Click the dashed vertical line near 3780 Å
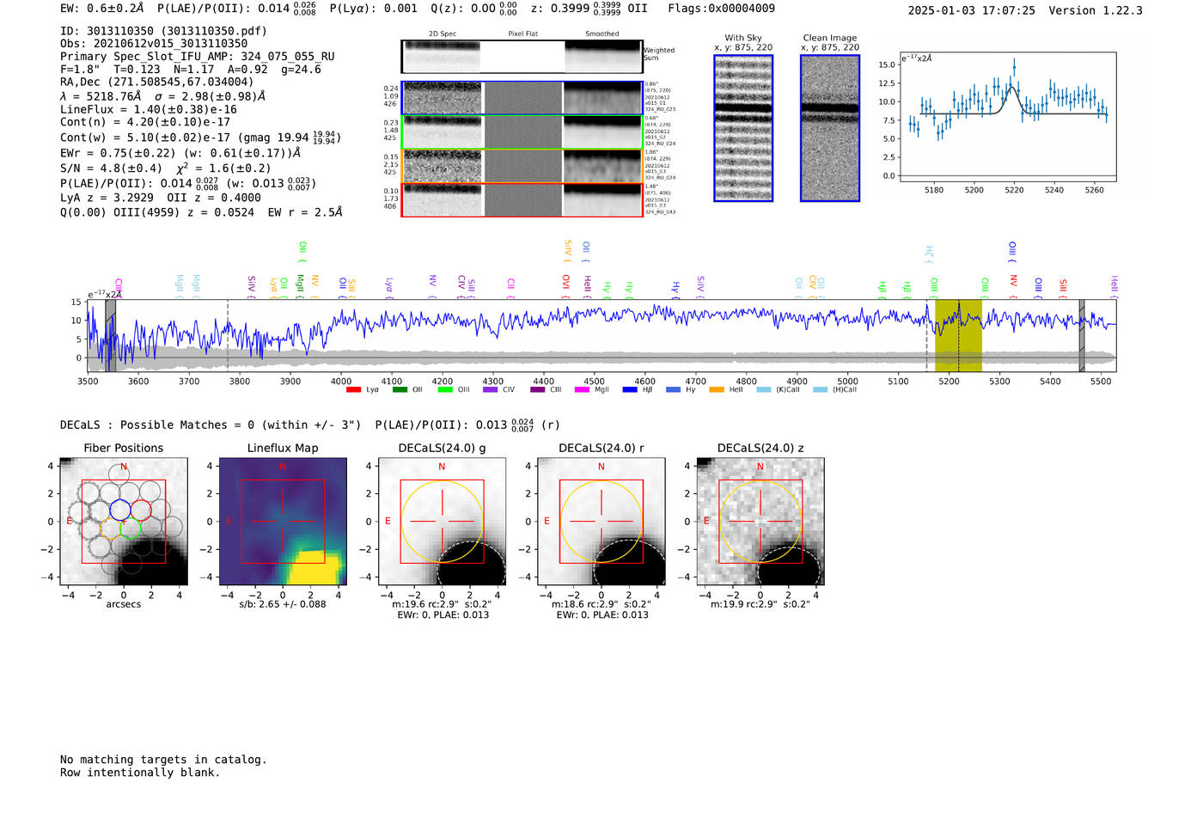The image size is (1203, 819). (x=228, y=336)
